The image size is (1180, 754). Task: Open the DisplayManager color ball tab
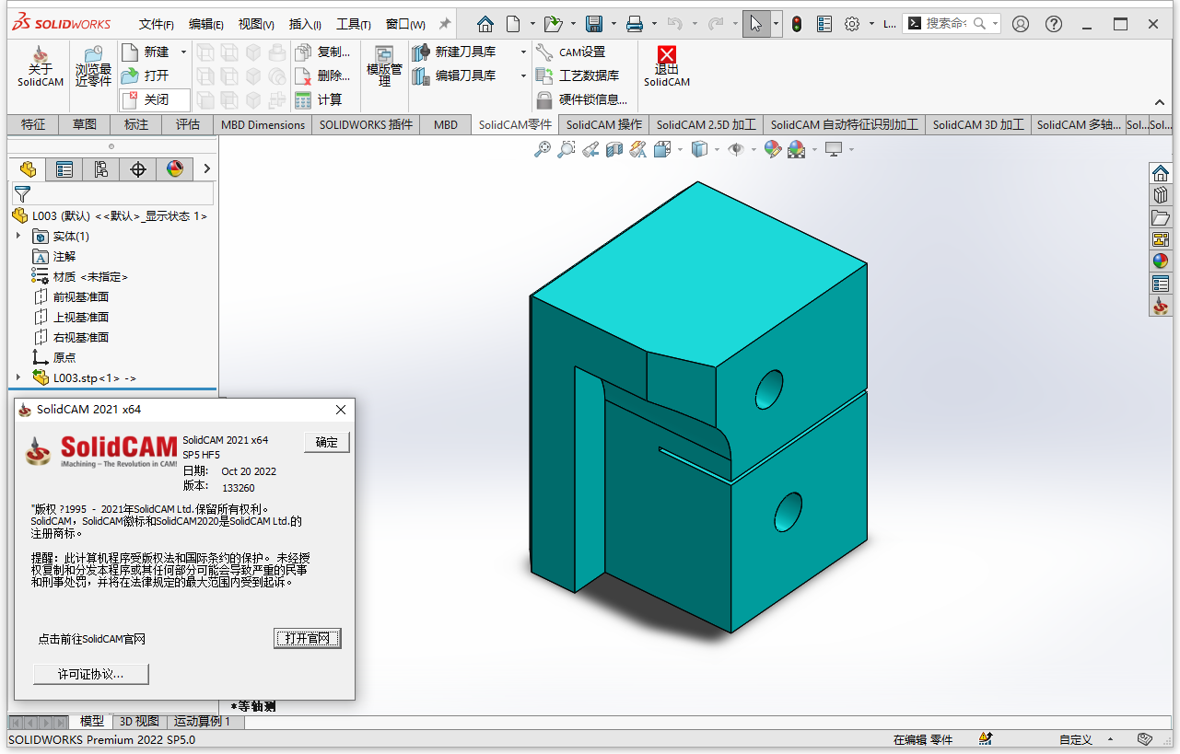click(175, 168)
